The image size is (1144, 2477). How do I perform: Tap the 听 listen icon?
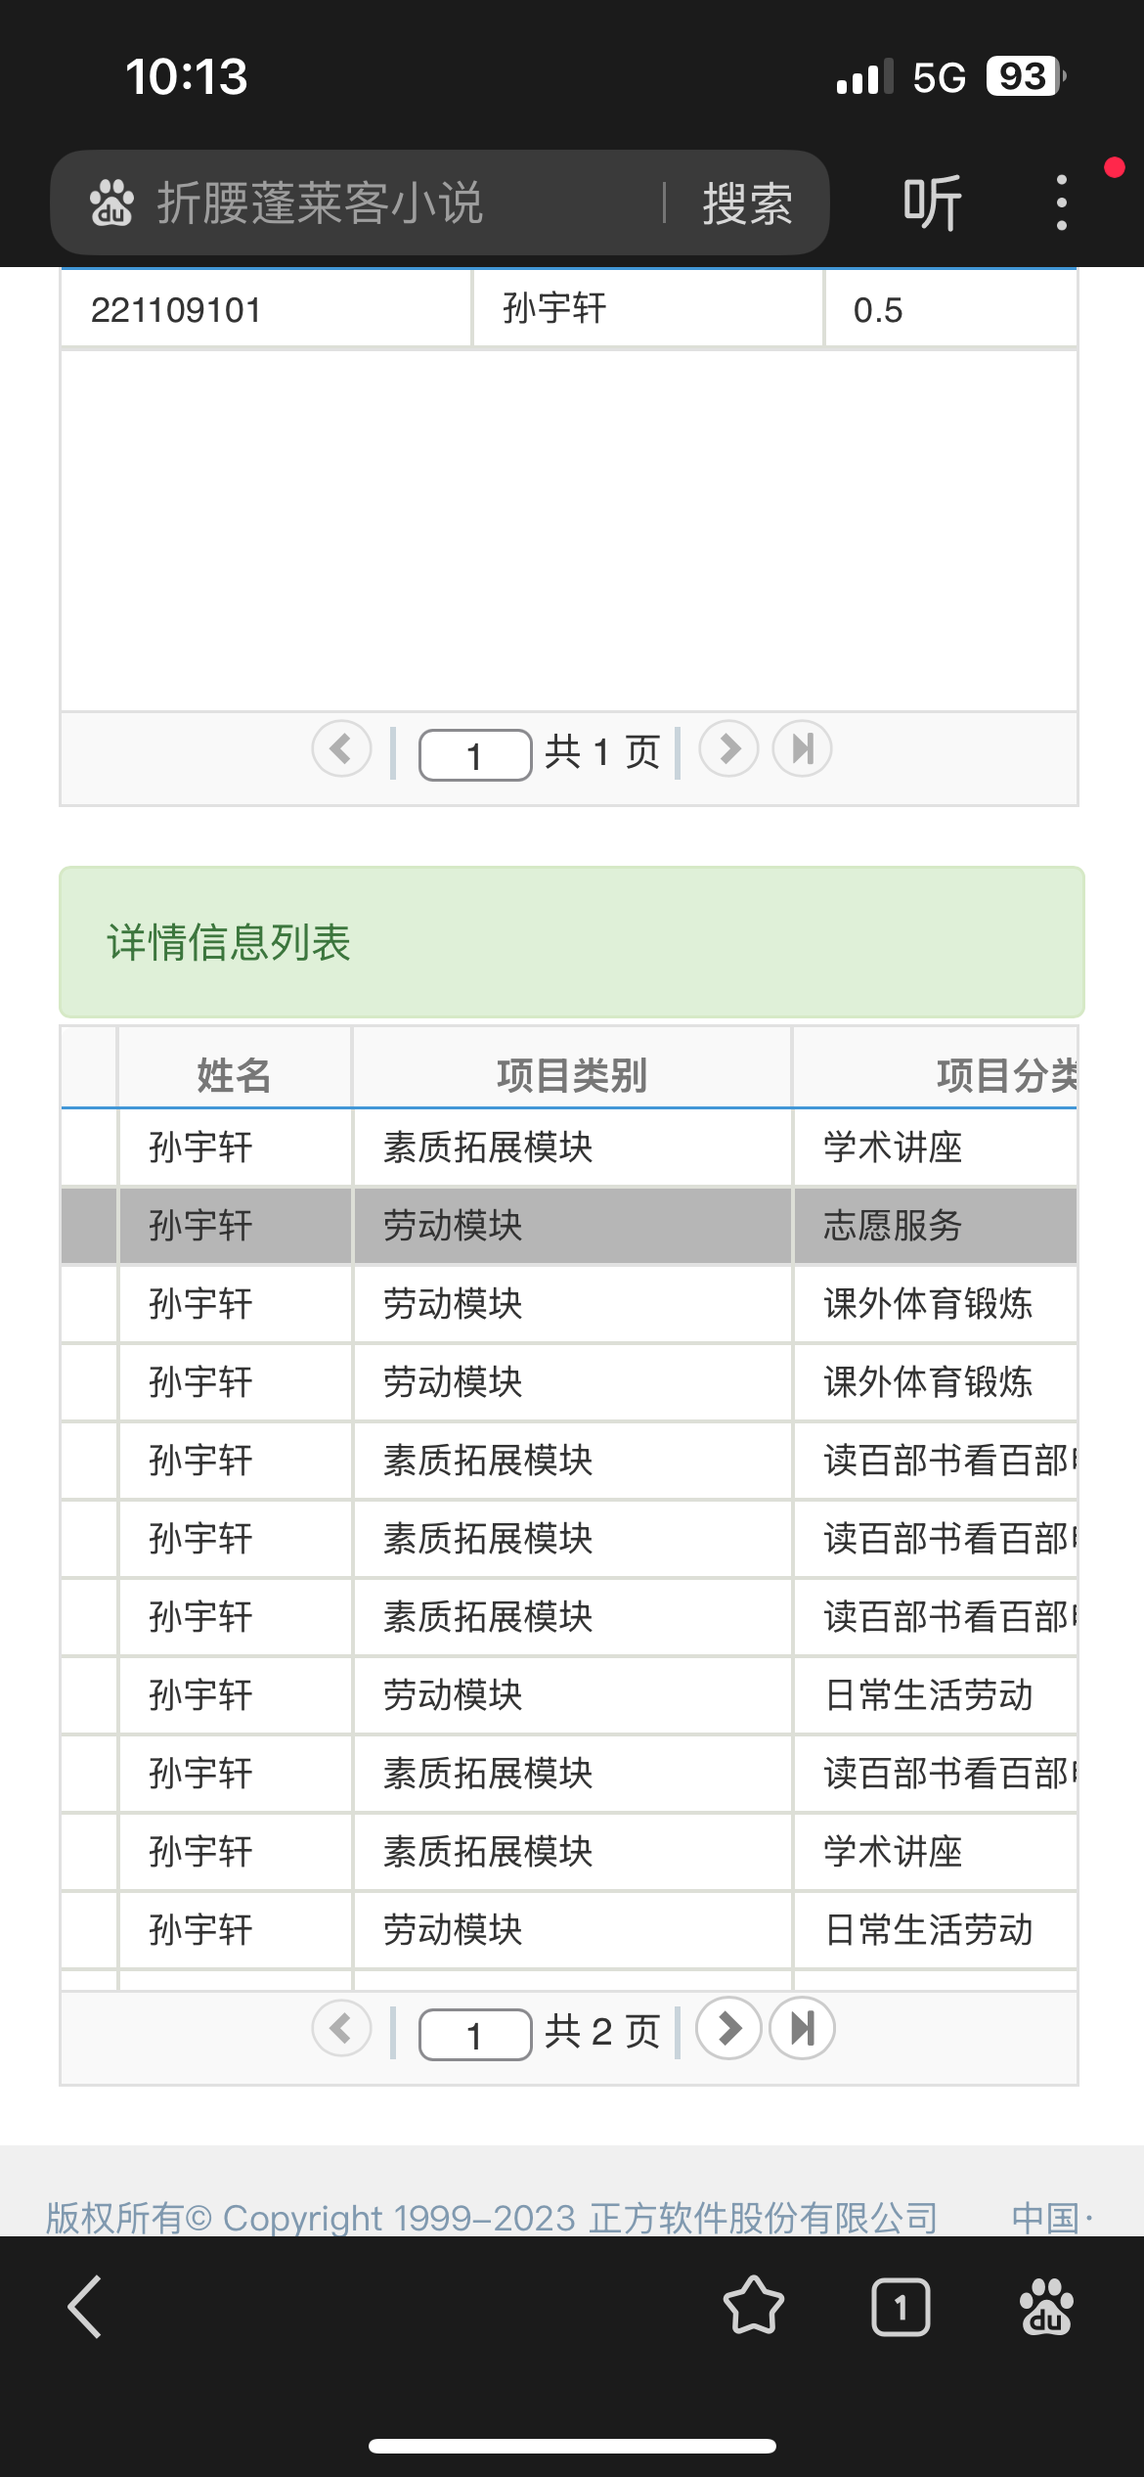932,203
